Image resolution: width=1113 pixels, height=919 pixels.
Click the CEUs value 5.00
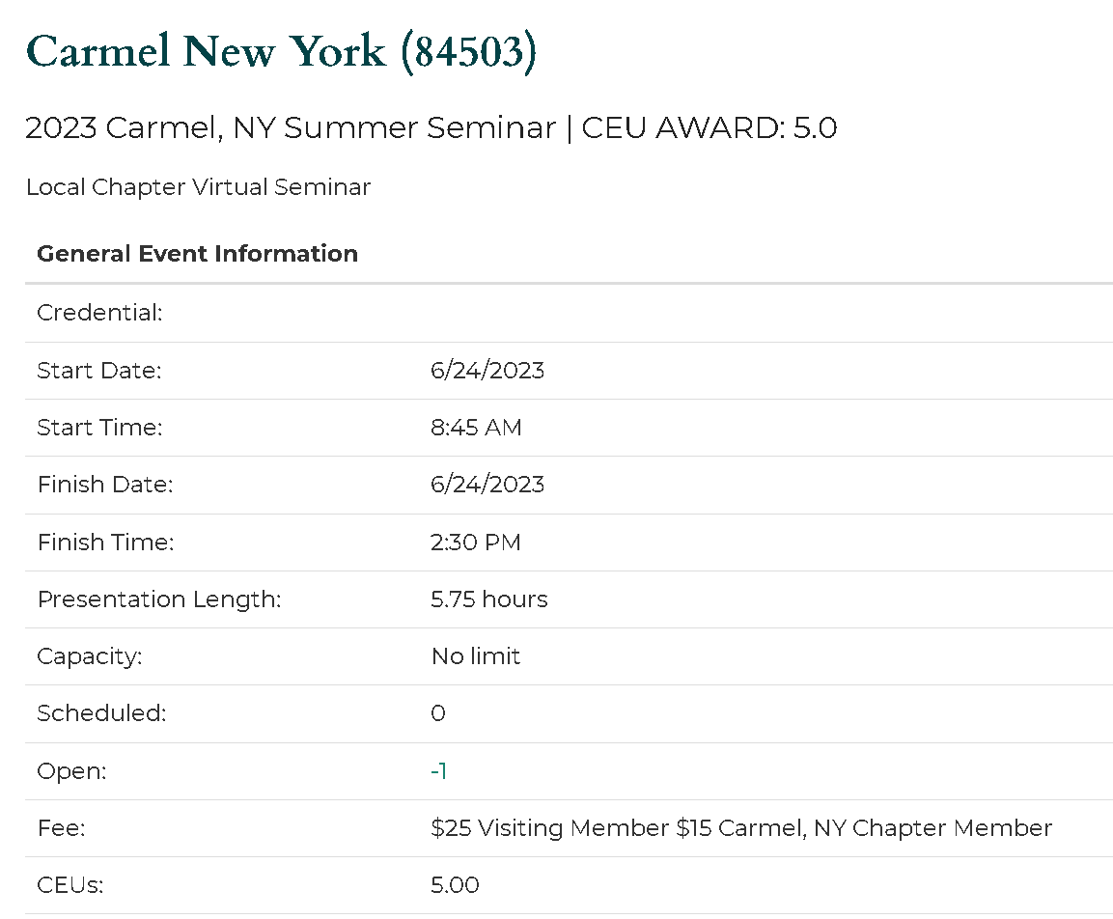tap(455, 885)
